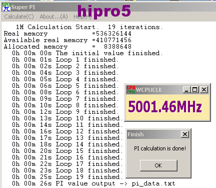The height and width of the screenshot is (188, 216).
Task: Click the 'Loop 7 finished.' line
Action: (65, 99)
